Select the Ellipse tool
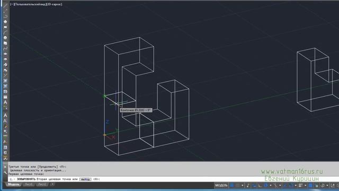This screenshot has width=339, height=191. (x=5, y=54)
